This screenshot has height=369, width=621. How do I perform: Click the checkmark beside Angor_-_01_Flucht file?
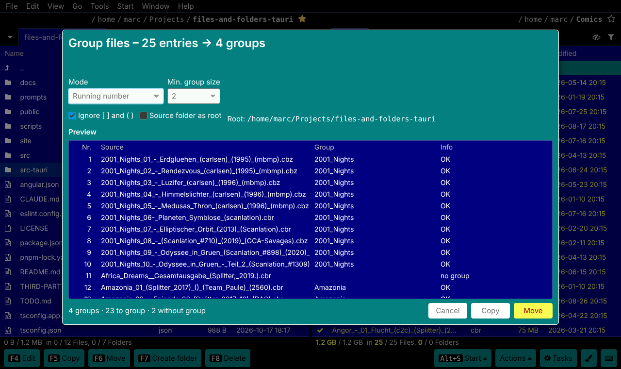point(320,330)
